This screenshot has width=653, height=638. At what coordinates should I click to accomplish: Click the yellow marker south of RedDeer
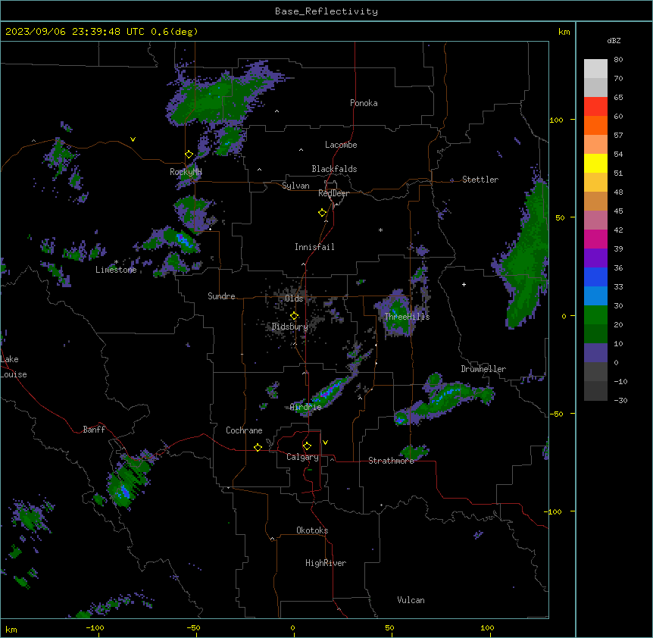click(x=323, y=213)
